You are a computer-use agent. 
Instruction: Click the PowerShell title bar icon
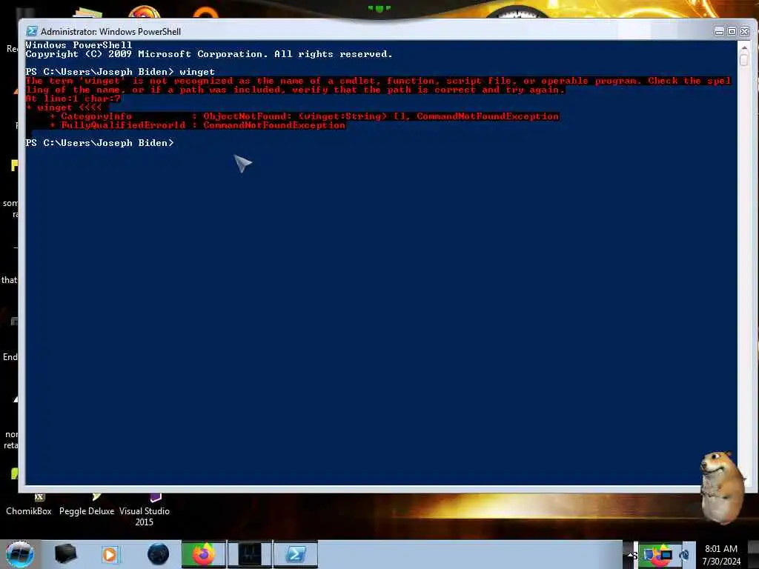point(31,31)
